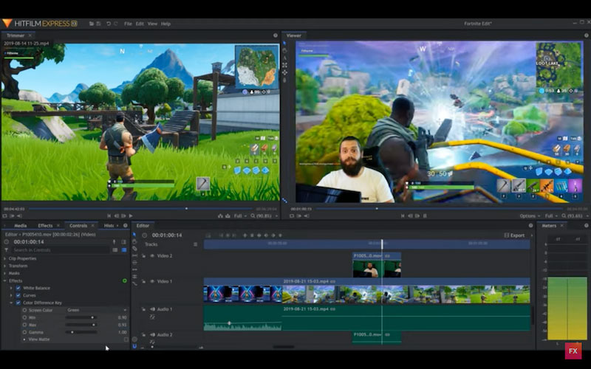
Task: Click the Meters panel options gear
Action: 586,226
